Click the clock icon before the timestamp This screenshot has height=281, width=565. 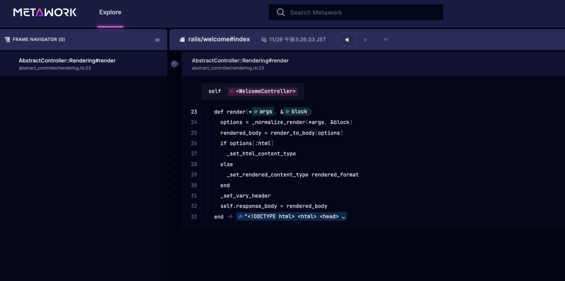coord(264,40)
